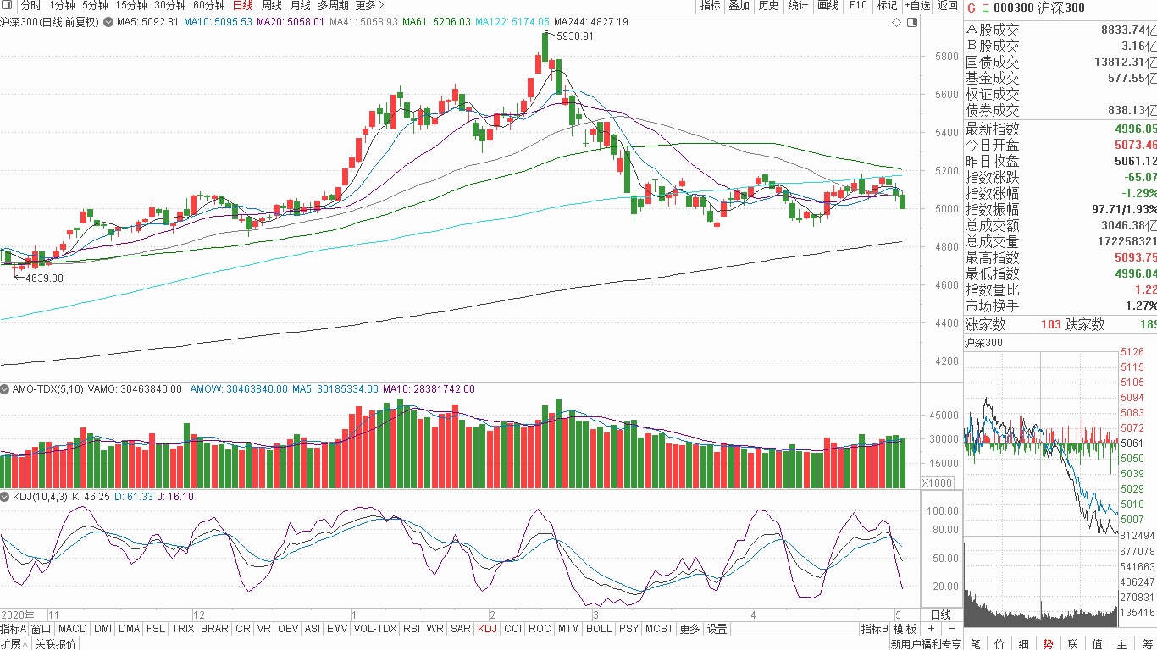
Task: Switch to the MACD indicator
Action: [x=73, y=629]
